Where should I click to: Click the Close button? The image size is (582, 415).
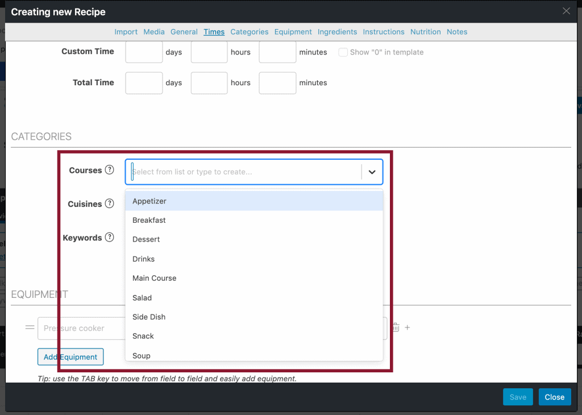pos(555,397)
